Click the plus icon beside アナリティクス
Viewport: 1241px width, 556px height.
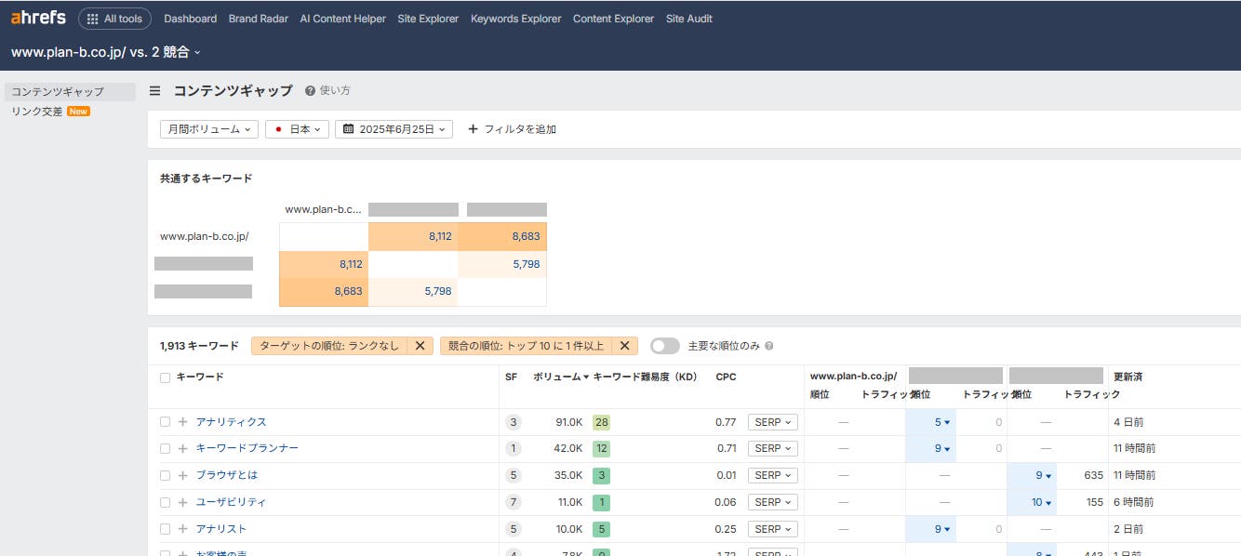point(182,422)
